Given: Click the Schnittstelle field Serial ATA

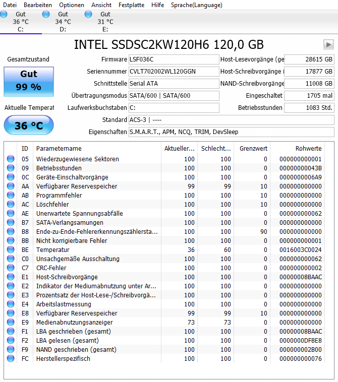Looking at the screenshot, I should [x=174, y=84].
